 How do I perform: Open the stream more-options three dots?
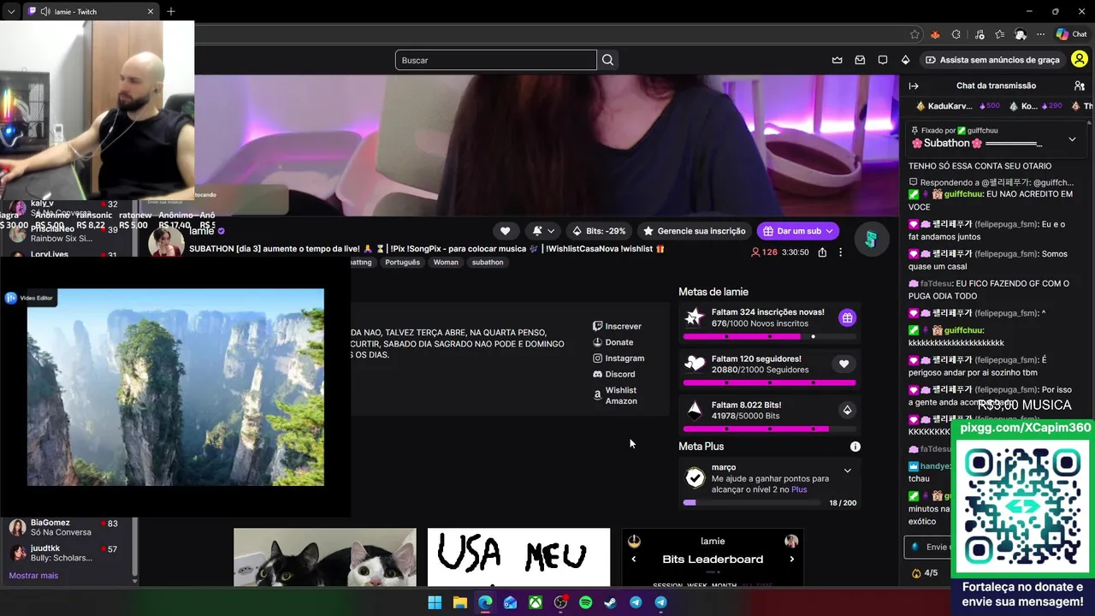coord(840,252)
